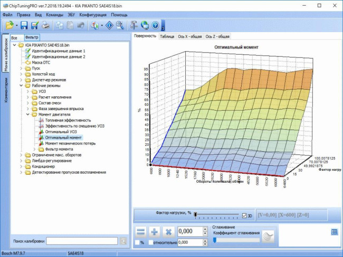Click the equals set-value button
The image size is (343, 257).
(x=141, y=232)
